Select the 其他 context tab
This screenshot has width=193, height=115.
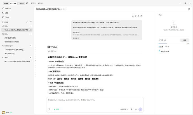pos(167,47)
